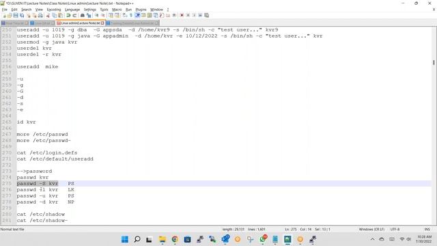437x246 pixels.
Task: Open File Explorer from the taskbar
Action: 163,239
